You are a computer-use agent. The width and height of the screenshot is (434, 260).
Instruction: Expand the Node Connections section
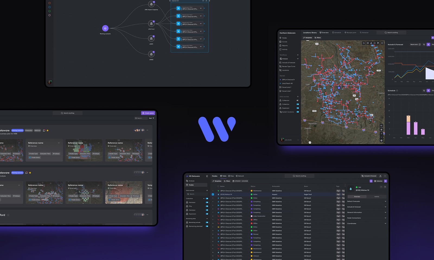[x=367, y=218]
